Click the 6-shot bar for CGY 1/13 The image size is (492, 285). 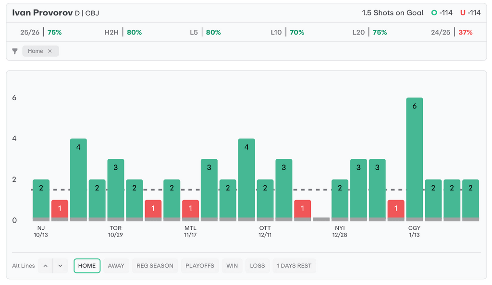click(414, 158)
